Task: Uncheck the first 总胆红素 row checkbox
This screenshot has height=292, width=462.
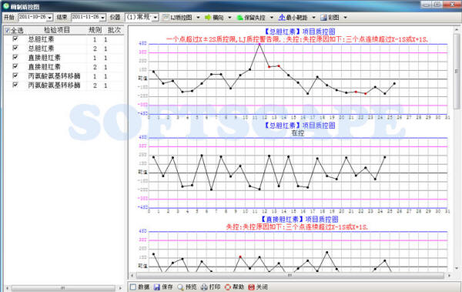Action: click(x=15, y=39)
